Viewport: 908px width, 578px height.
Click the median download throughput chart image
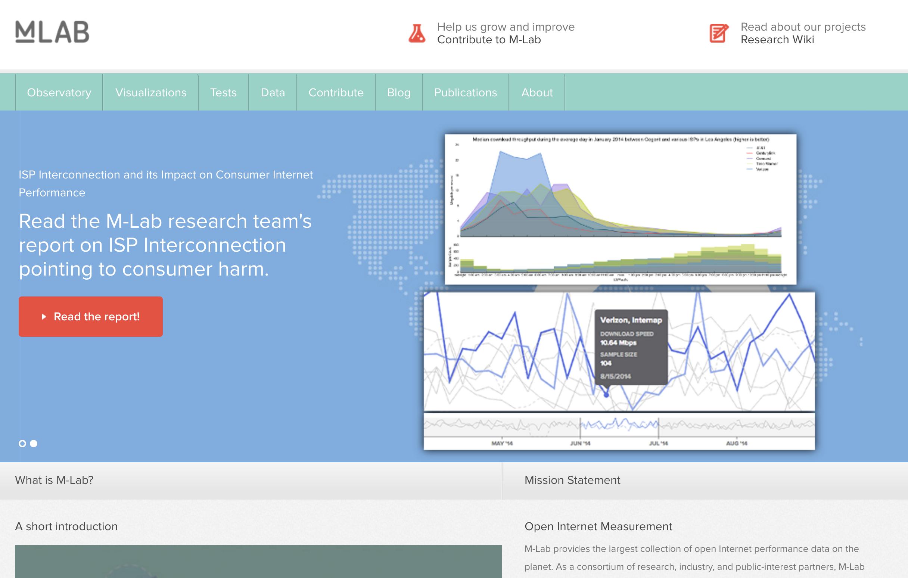620,209
